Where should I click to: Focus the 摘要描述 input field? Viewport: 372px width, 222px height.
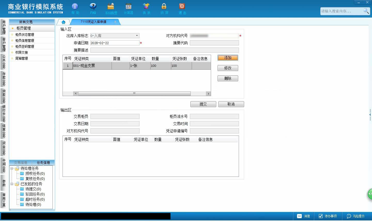pos(165,50)
